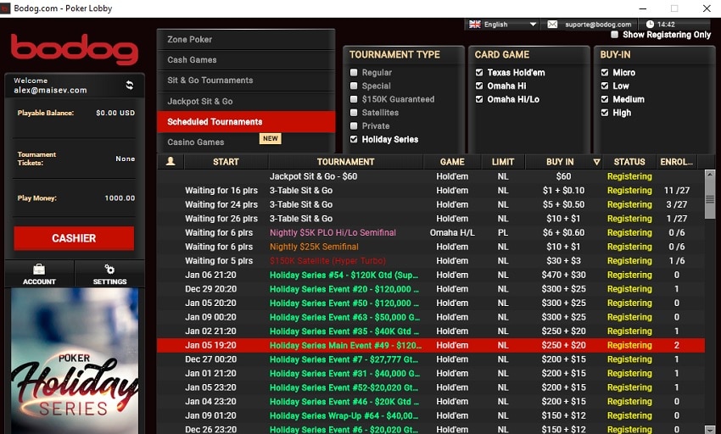Uncheck the High buy-in checkbox
Viewport: 721px width, 434px height.
605,113
